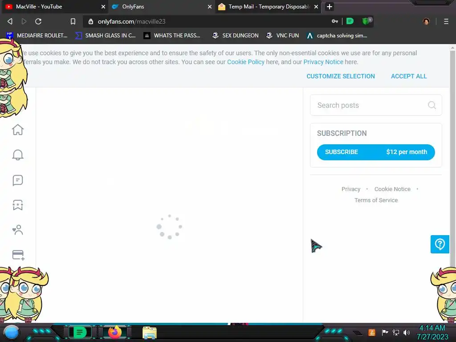Click the green speech-bubble extension icon
Image resolution: width=456 pixels, height=342 pixels.
click(350, 21)
